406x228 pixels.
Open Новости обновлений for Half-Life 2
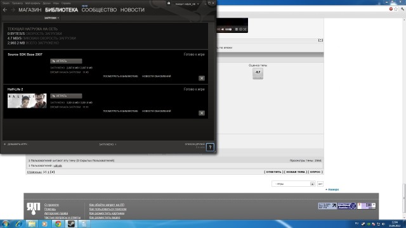[157, 111]
